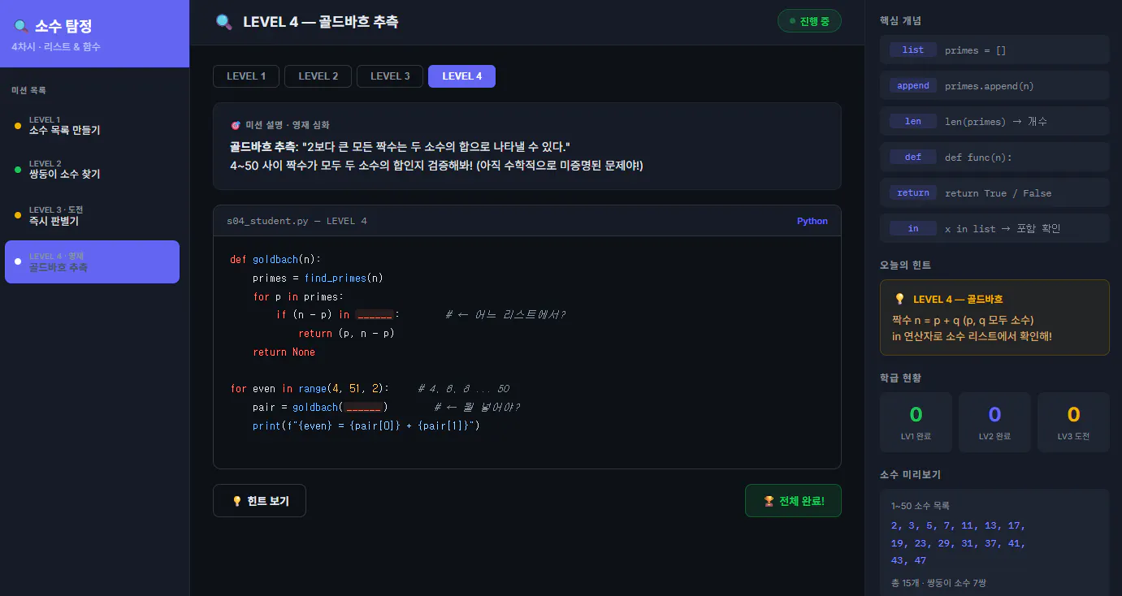Click the hint line '짝수 n = p + q'
The height and width of the screenshot is (596, 1122).
click(x=963, y=320)
